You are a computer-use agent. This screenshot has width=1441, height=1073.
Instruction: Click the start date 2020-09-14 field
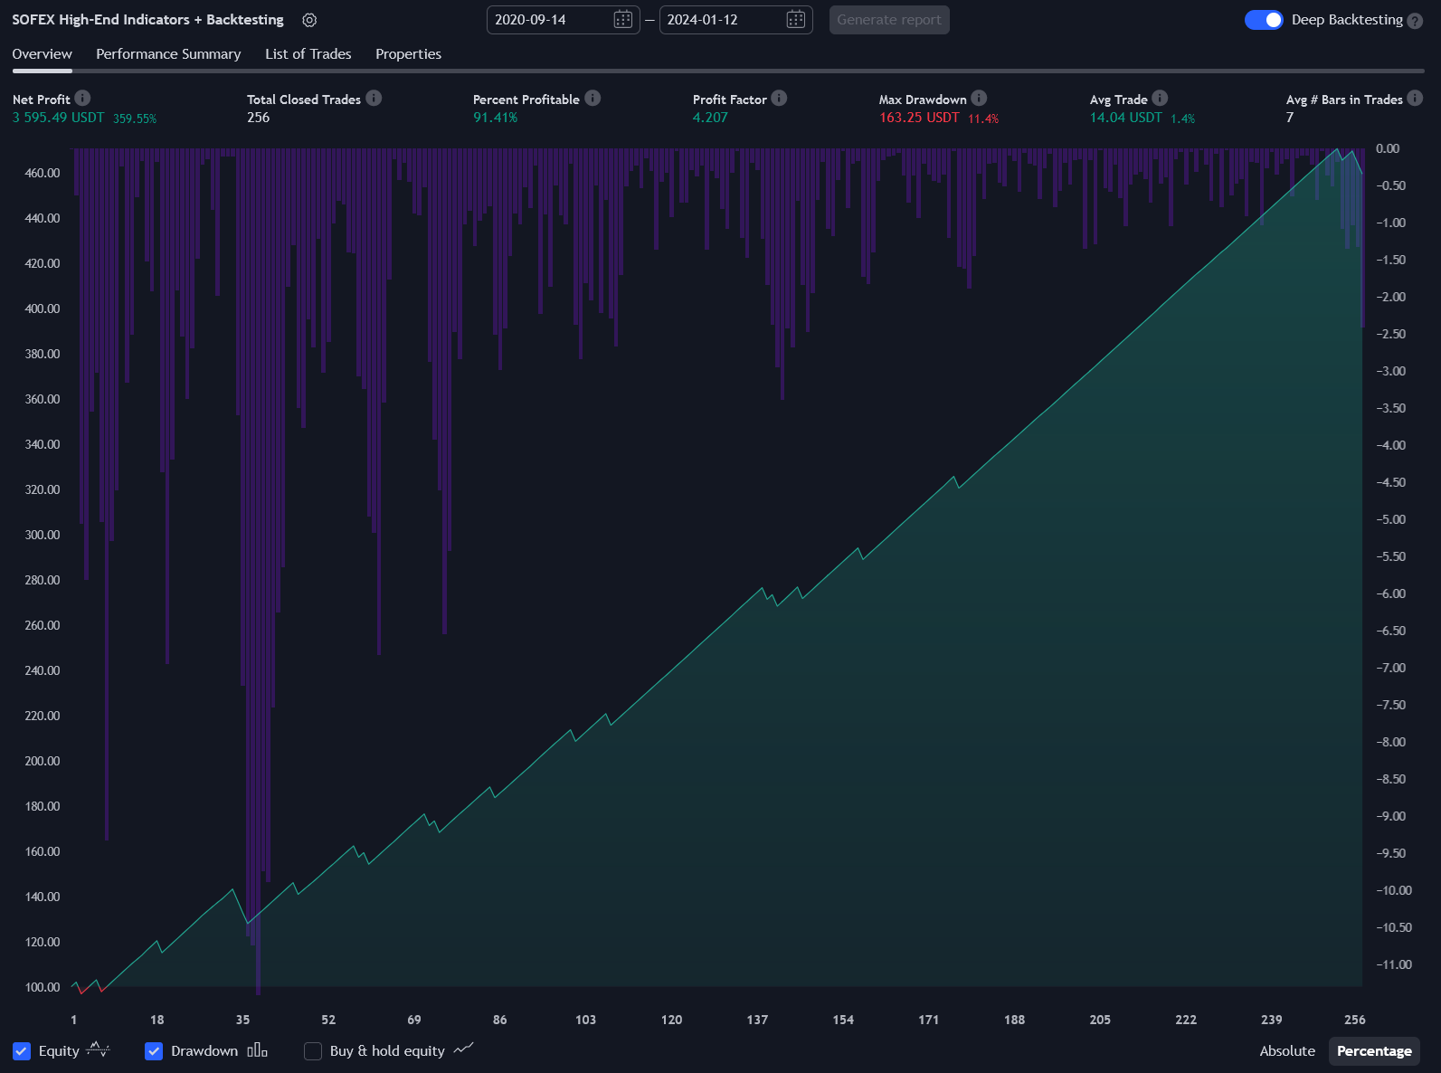pos(550,20)
